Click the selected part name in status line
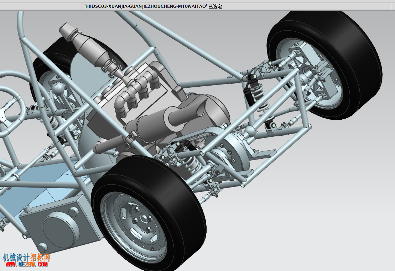Screen dimensions: 395x271 click(x=146, y=6)
